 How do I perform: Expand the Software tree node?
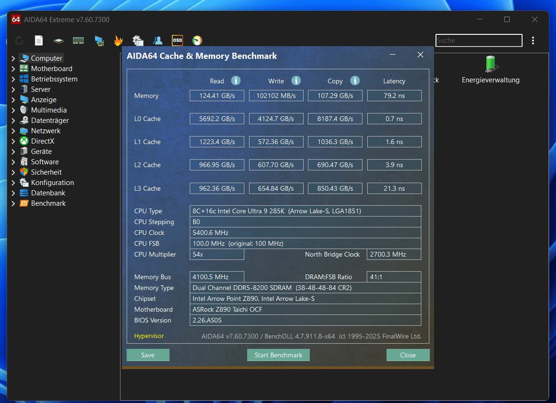pos(13,162)
